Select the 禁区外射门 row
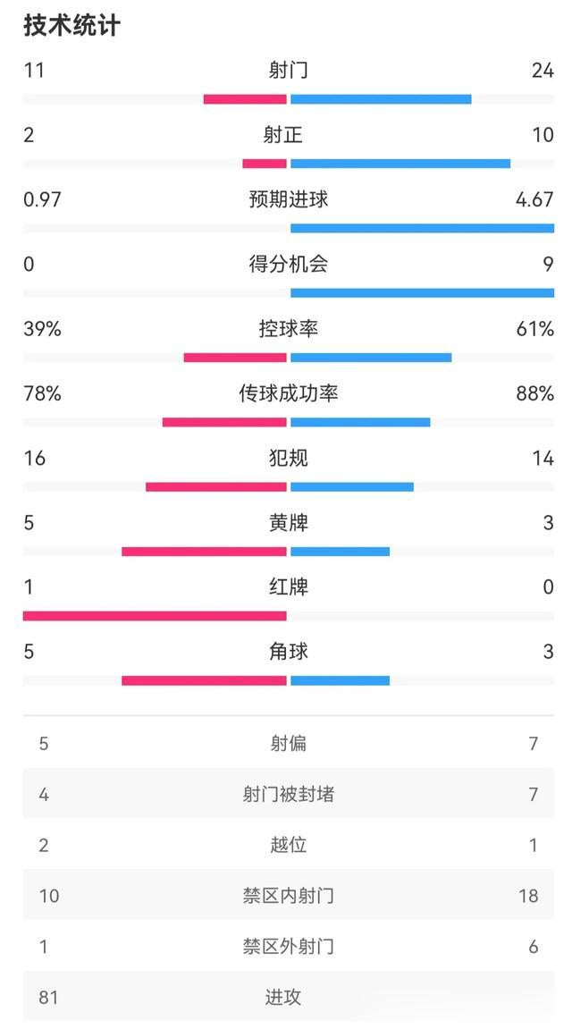 click(x=288, y=947)
